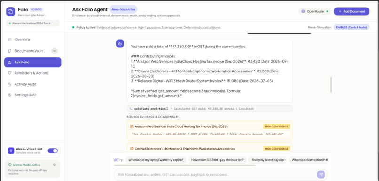The width and height of the screenshot is (379, 181).
Task: Click the AWS invoice HIGH CONFIDENCE badge
Action: pyautogui.click(x=276, y=126)
